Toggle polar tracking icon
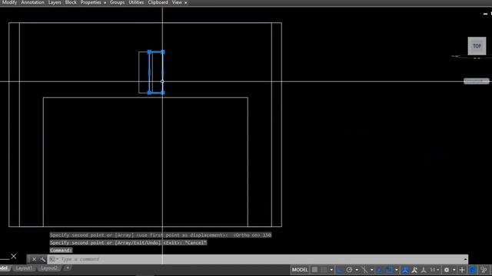 coord(349,270)
